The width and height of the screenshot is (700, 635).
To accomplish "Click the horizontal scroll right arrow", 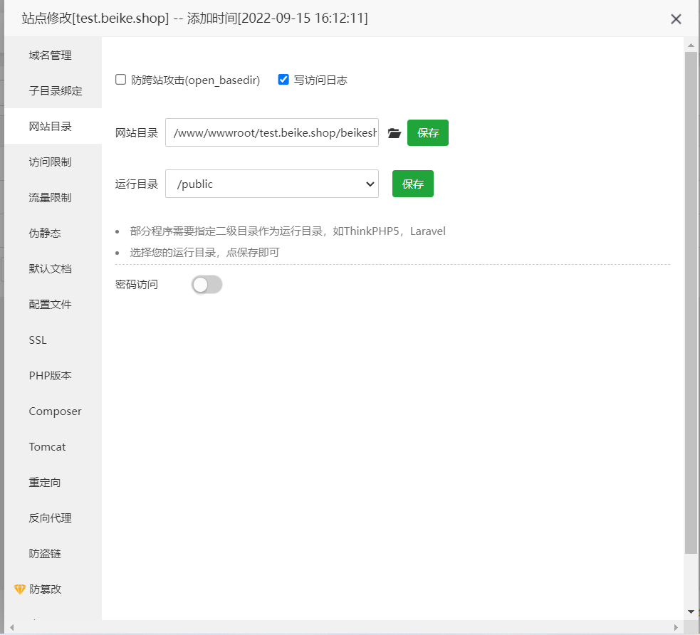I will click(676, 627).
